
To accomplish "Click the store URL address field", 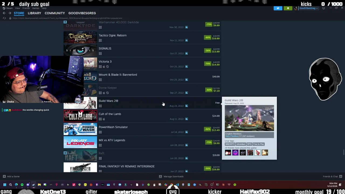I will pyautogui.click(x=67, y=18).
